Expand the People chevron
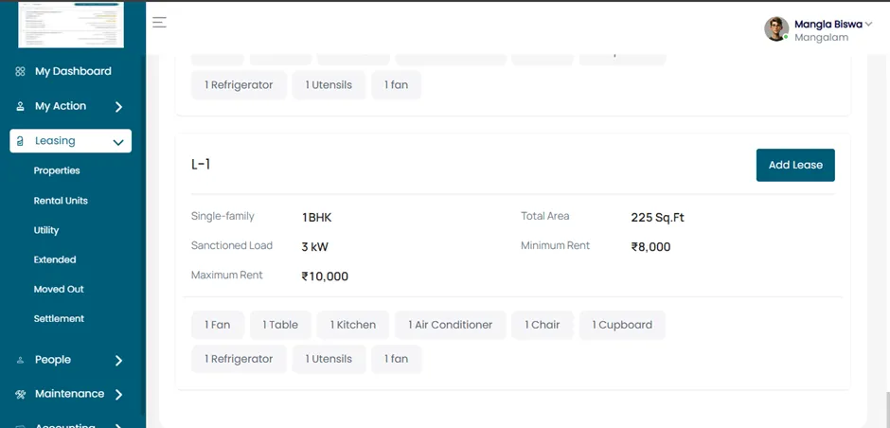The image size is (890, 428). [118, 361]
